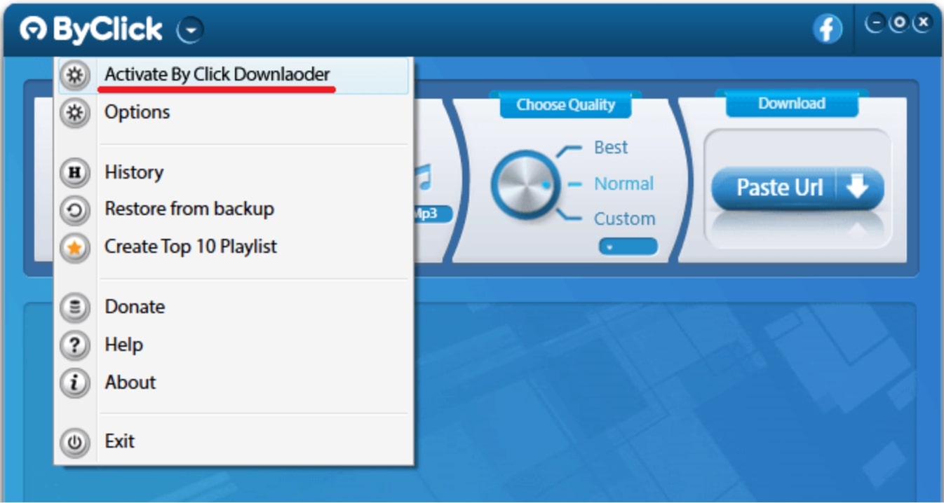Select Best quality option
944x503 pixels.
pos(610,148)
